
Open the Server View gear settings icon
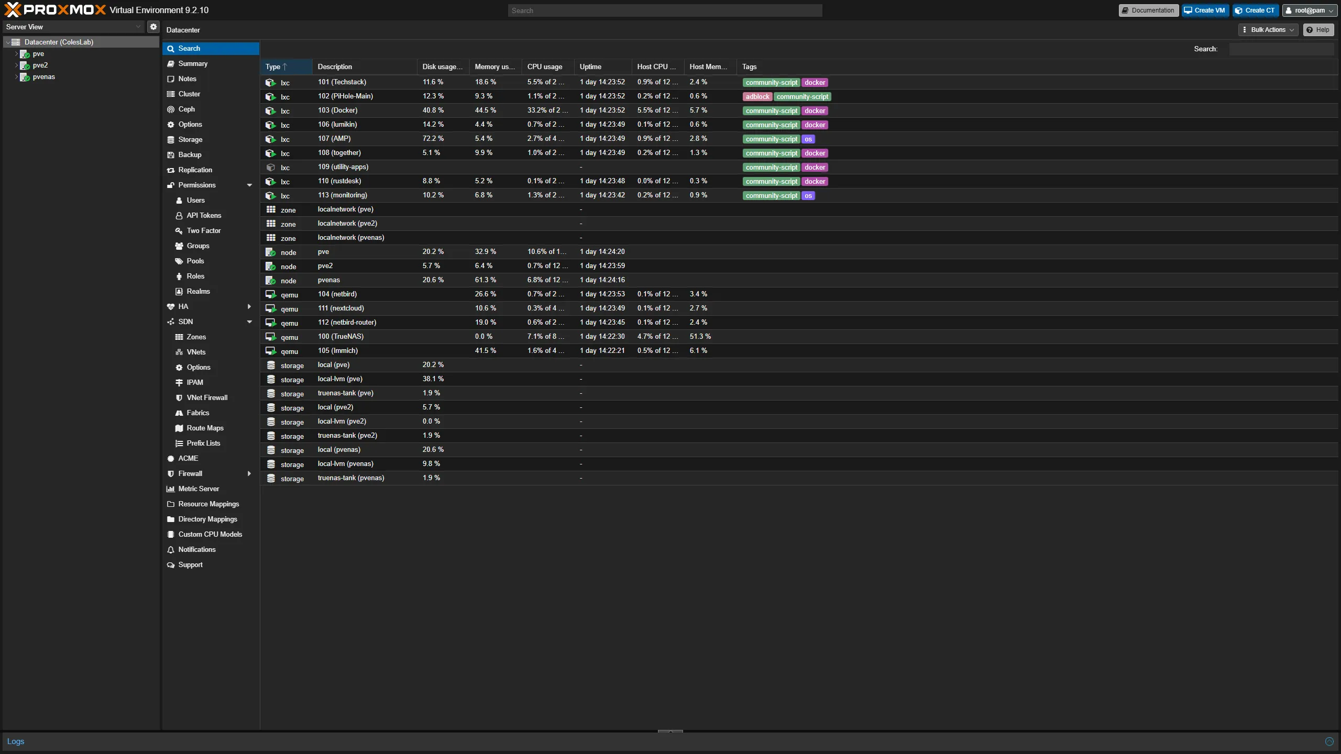point(153,27)
